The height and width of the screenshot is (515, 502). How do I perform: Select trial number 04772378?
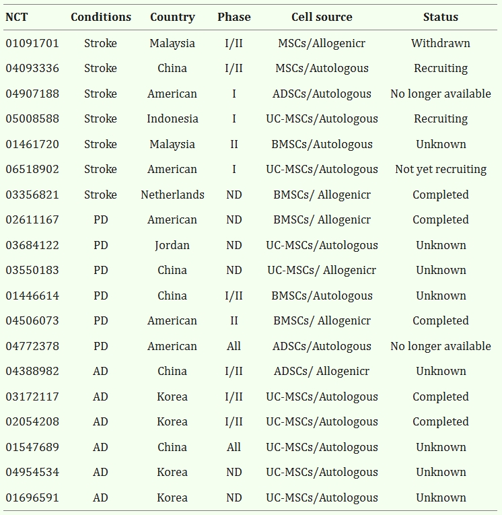coord(32,346)
